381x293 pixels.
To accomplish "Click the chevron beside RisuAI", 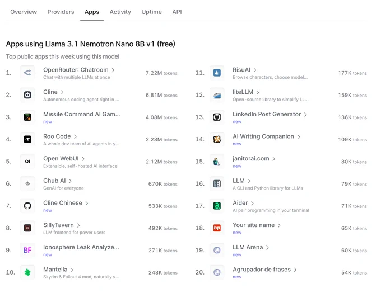I will click(x=255, y=70).
